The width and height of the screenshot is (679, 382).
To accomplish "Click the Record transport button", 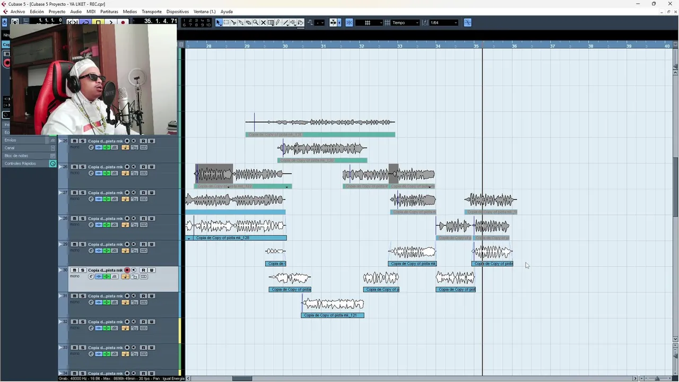I will click(123, 22).
